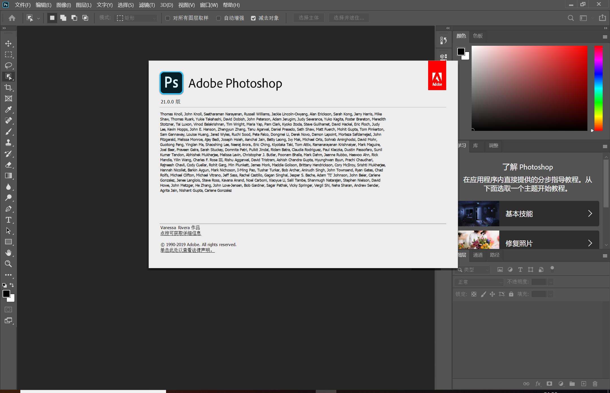
Task: Select the Clone Stamp tool
Action: (8, 143)
